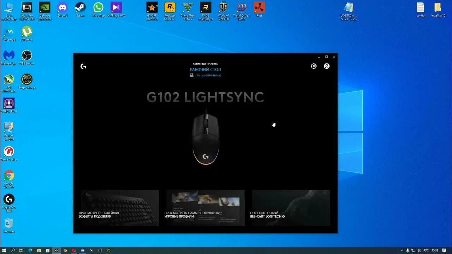Open WhatsApp desktop shortcut

(98, 10)
